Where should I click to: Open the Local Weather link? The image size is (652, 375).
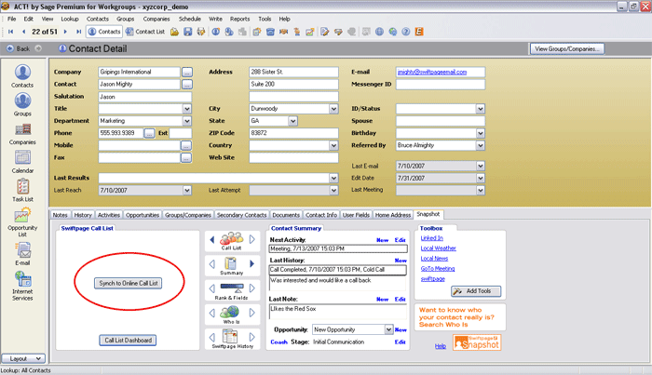pyautogui.click(x=439, y=248)
